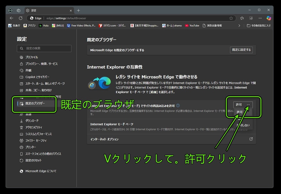
Task: Open ファミリー セーフティ settings
Action: [33, 140]
